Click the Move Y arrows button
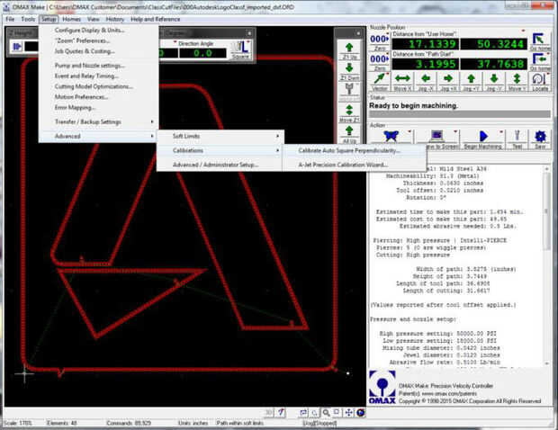The height and width of the screenshot is (430, 558). point(517,82)
